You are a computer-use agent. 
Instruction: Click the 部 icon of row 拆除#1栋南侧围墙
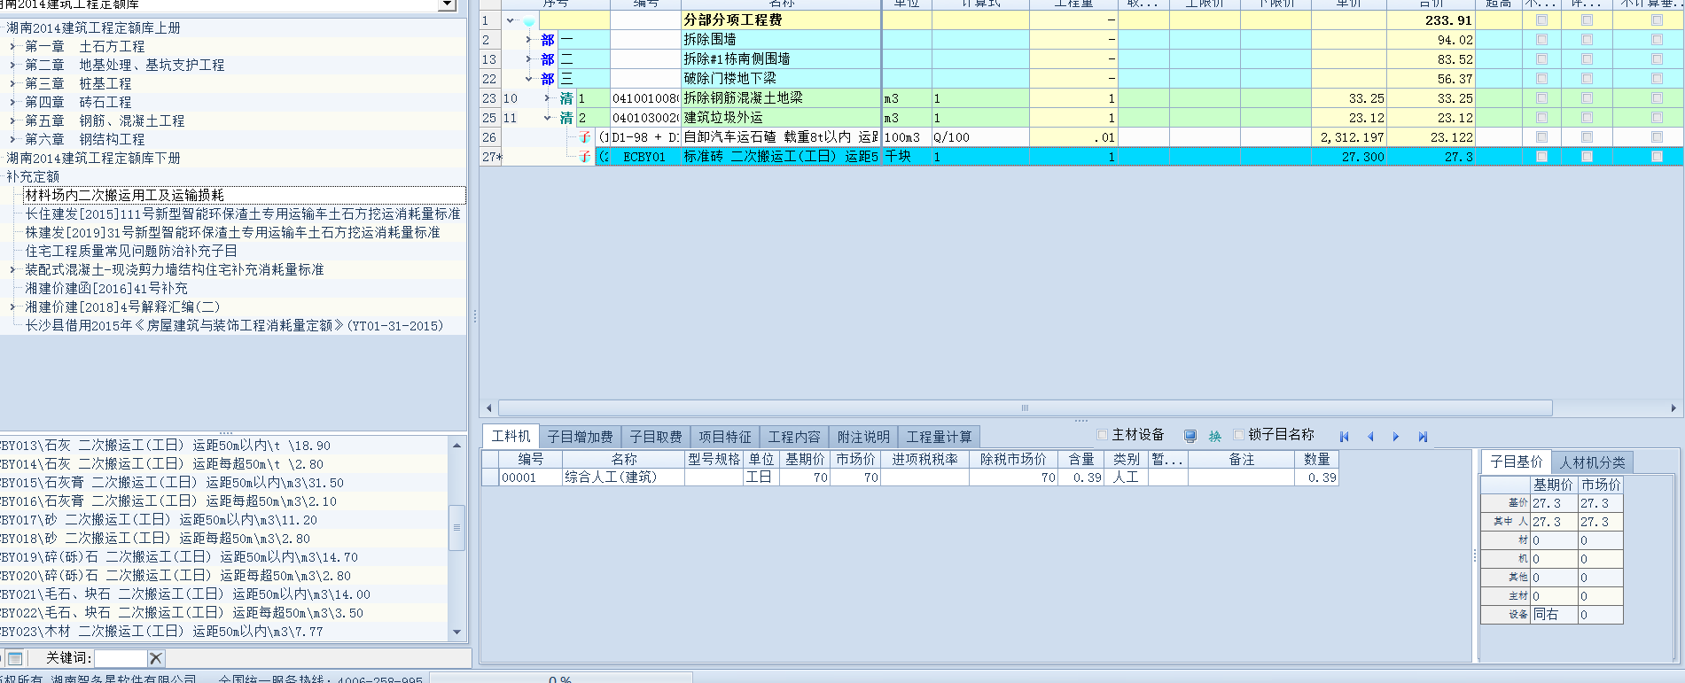tap(548, 59)
